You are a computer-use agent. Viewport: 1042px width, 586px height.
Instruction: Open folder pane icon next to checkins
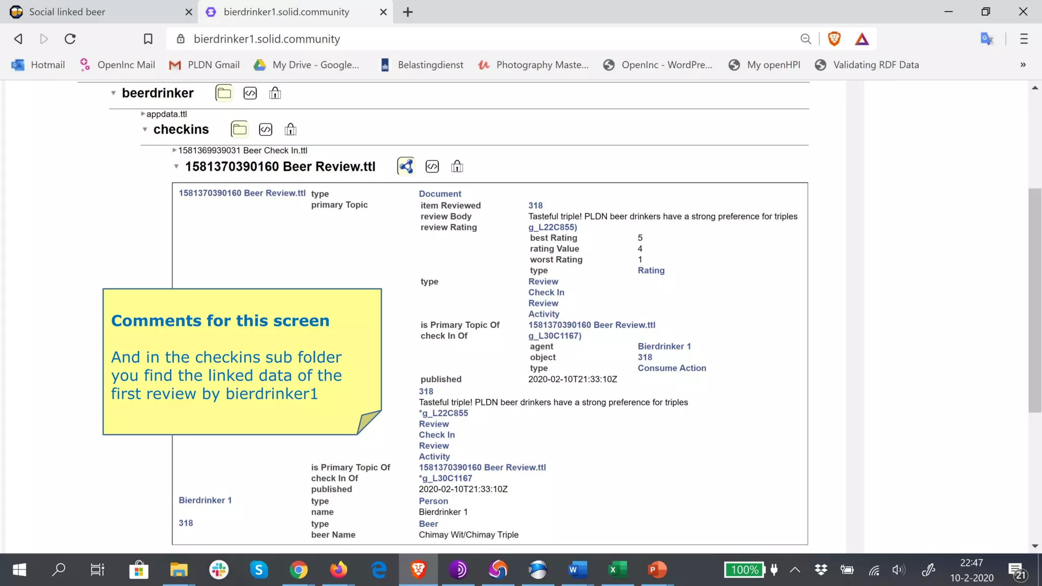click(x=239, y=129)
